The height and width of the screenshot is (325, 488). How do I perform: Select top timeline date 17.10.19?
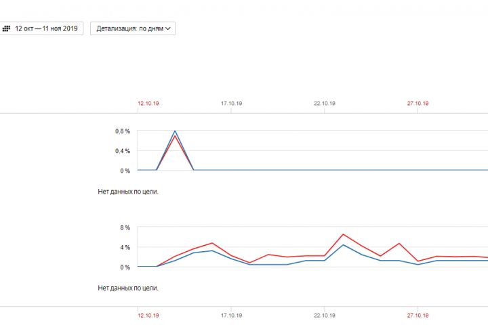pyautogui.click(x=232, y=103)
